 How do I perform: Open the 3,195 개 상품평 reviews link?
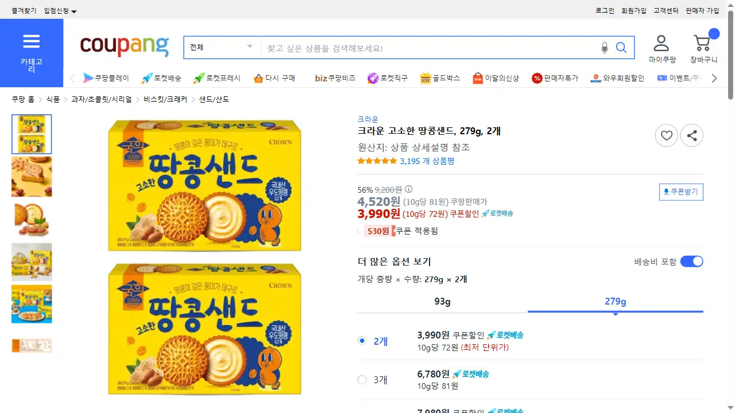pos(427,161)
